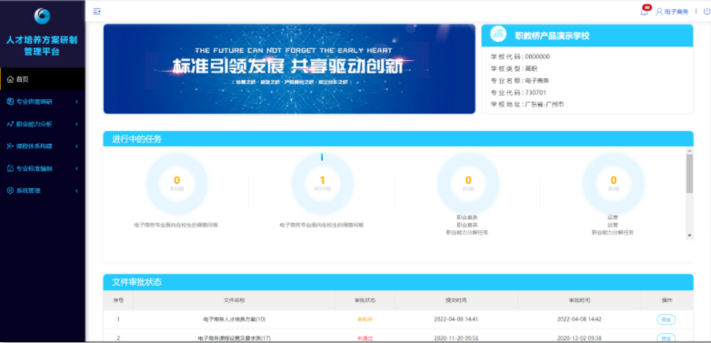
Task: Open notifications via the bell icon
Action: point(644,12)
